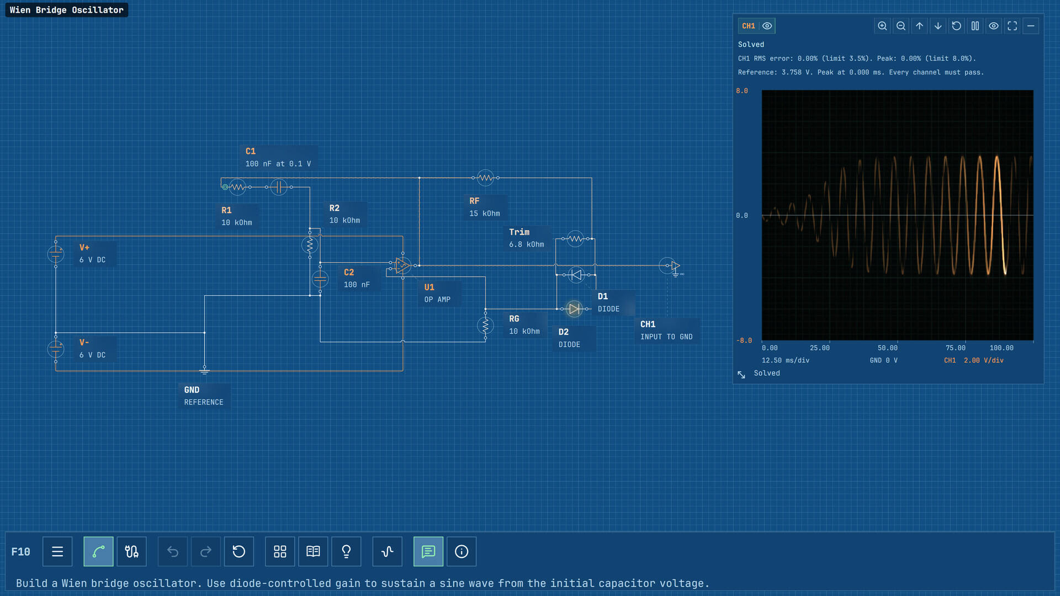Click the GND REFERENCE label
Screen dimensions: 1060x596
(204, 396)
